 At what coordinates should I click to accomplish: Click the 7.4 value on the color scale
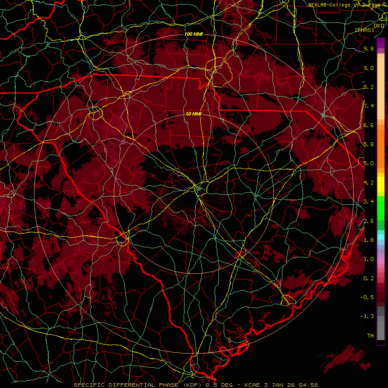coord(369,106)
